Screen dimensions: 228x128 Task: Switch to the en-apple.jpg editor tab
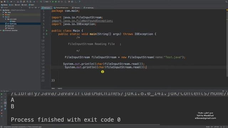(x=89, y=8)
